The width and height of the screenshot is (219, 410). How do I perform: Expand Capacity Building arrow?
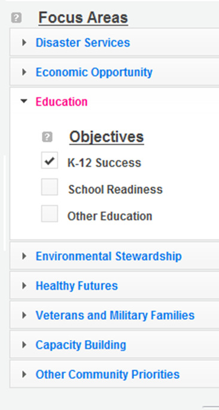pyautogui.click(x=25, y=345)
